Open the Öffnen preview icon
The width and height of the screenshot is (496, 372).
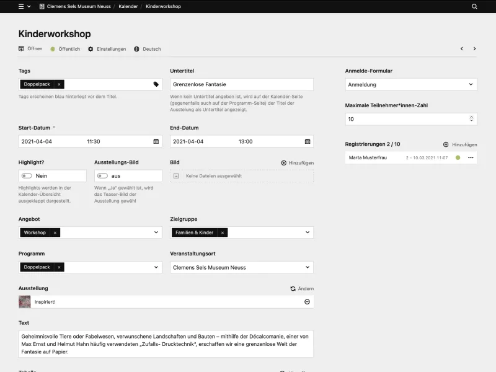tap(20, 49)
